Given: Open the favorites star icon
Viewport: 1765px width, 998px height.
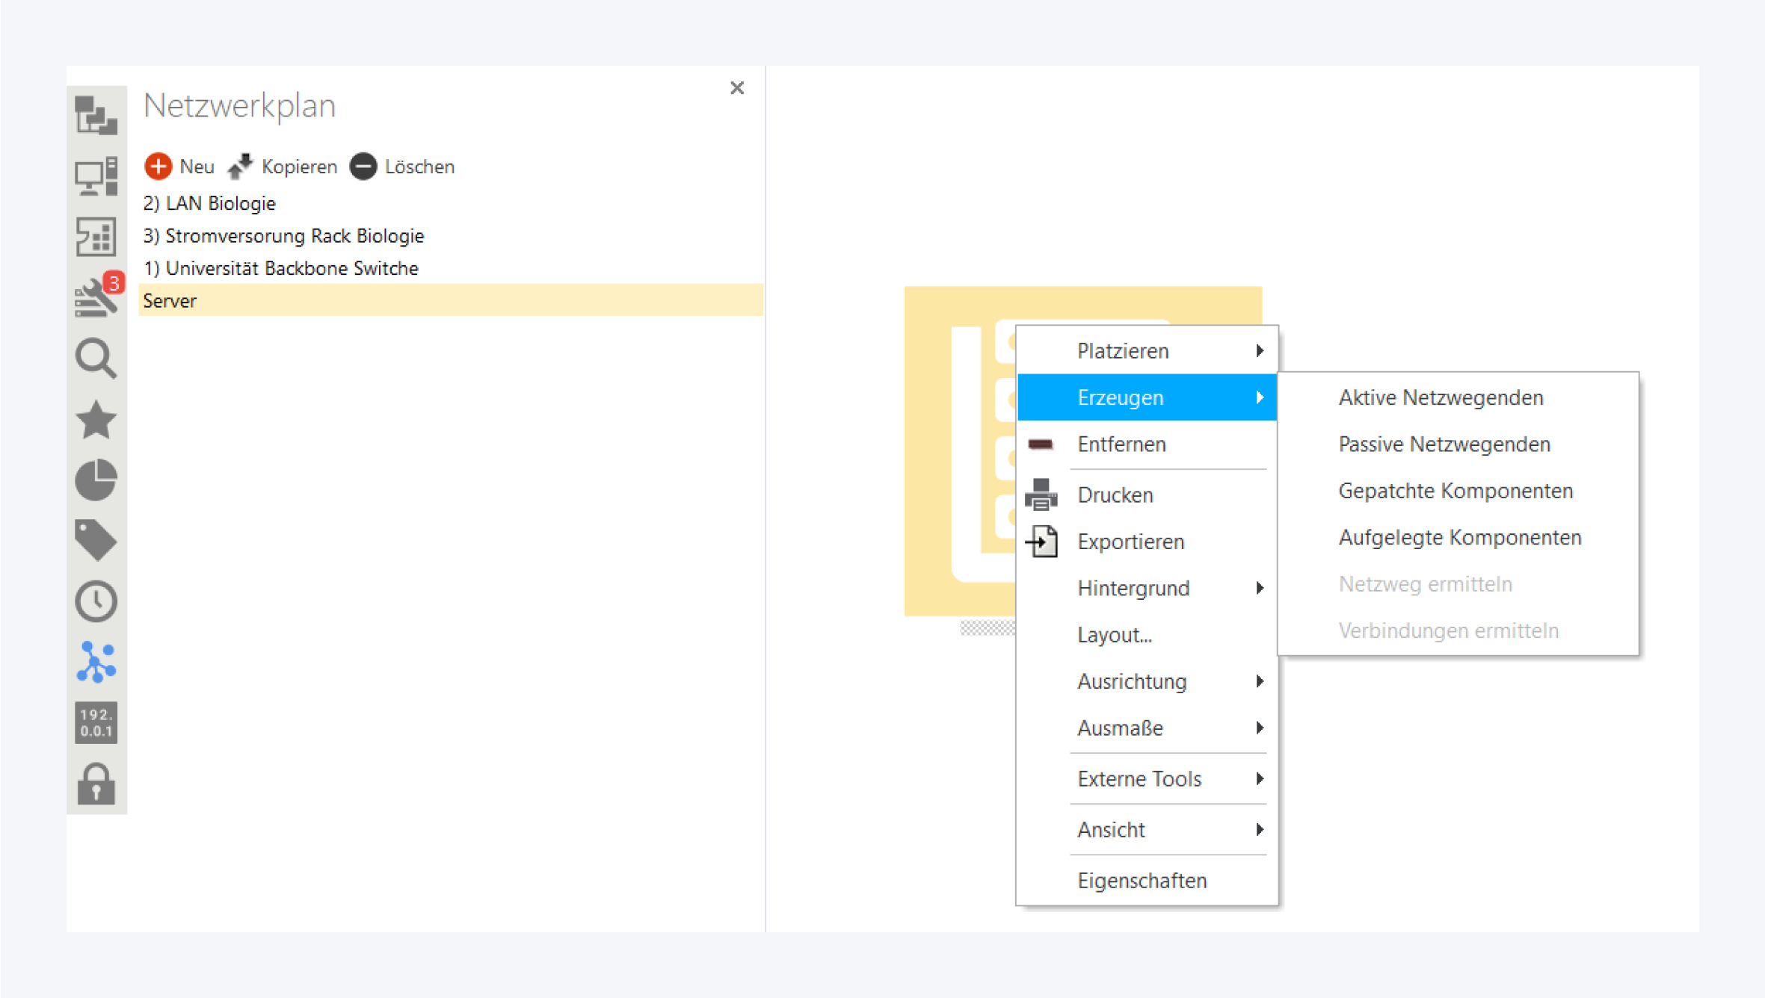Looking at the screenshot, I should click(x=96, y=419).
